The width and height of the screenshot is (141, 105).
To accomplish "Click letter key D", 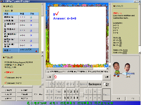I will click(52, 98).
